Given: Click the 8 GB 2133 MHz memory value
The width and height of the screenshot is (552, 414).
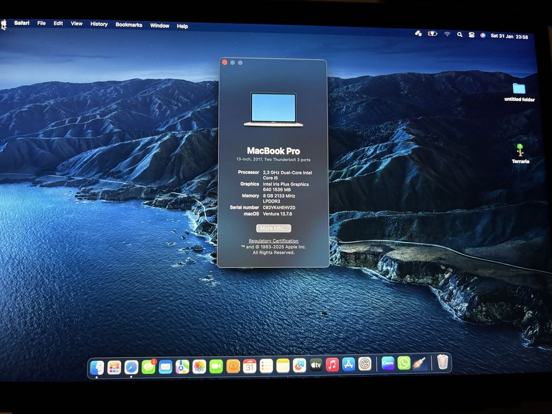Looking at the screenshot, I should tap(279, 199).
